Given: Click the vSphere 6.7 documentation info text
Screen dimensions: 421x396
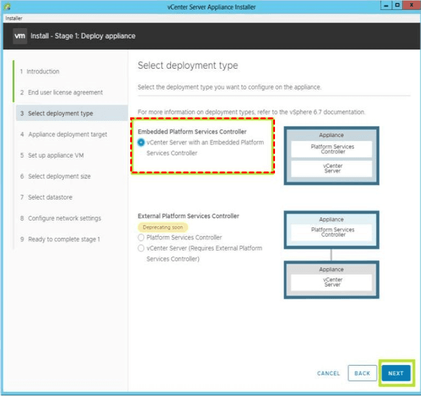Looking at the screenshot, I should click(x=251, y=112).
